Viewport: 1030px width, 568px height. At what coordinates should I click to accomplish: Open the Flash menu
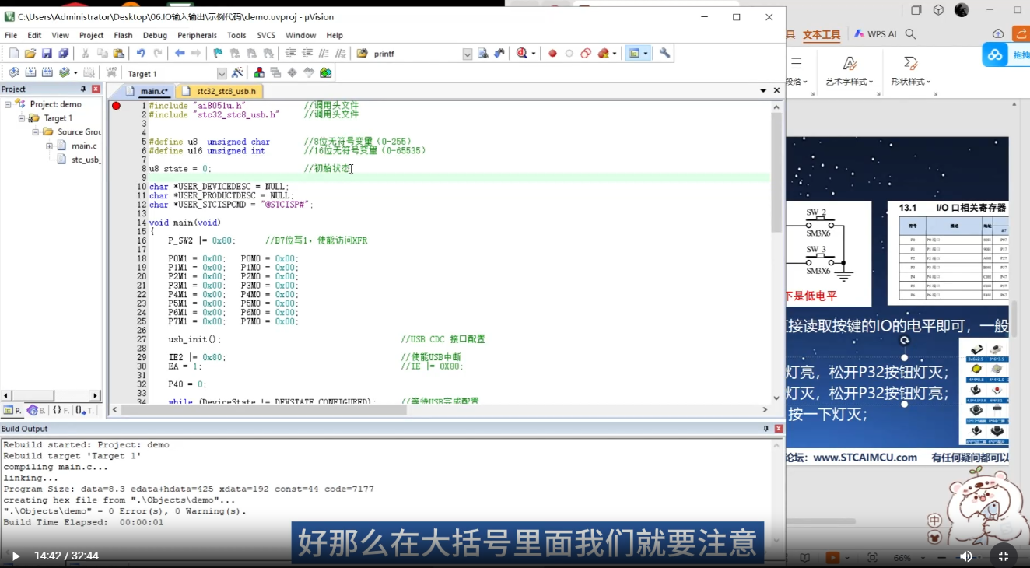click(x=123, y=35)
